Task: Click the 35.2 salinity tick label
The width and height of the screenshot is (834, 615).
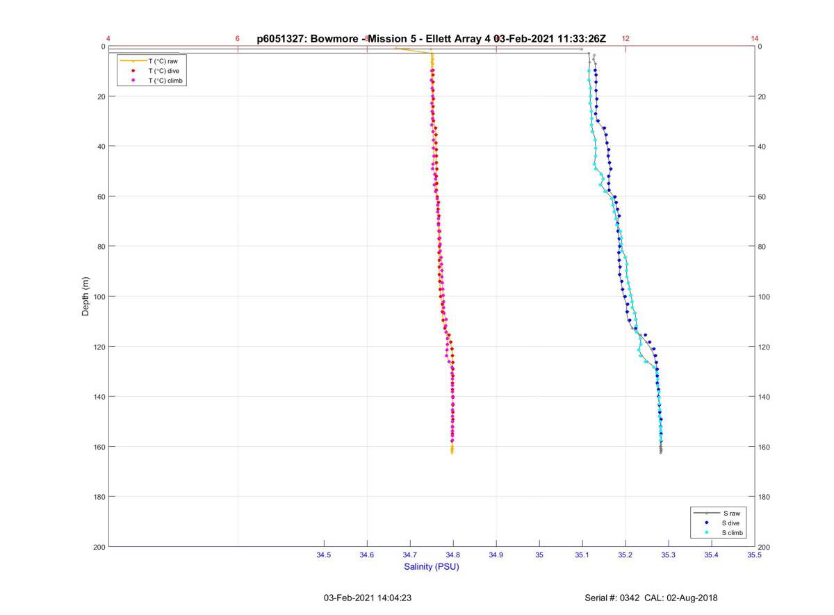Action: 625,555
